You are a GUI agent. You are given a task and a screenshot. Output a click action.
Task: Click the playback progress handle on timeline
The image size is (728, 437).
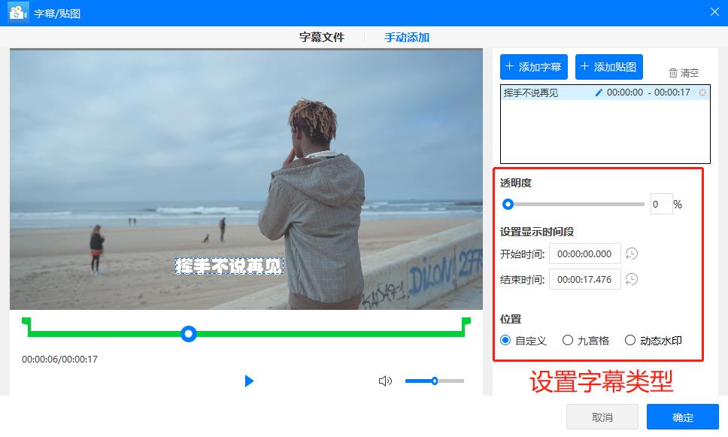[x=189, y=333]
